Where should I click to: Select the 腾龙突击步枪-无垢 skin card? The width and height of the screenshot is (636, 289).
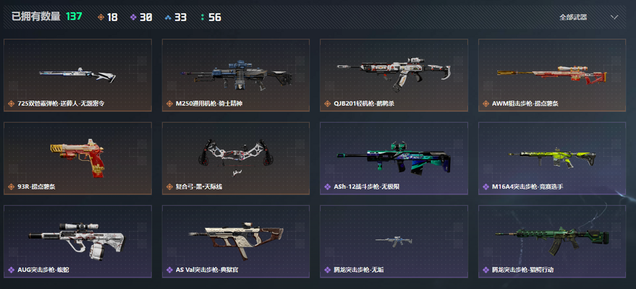click(394, 241)
